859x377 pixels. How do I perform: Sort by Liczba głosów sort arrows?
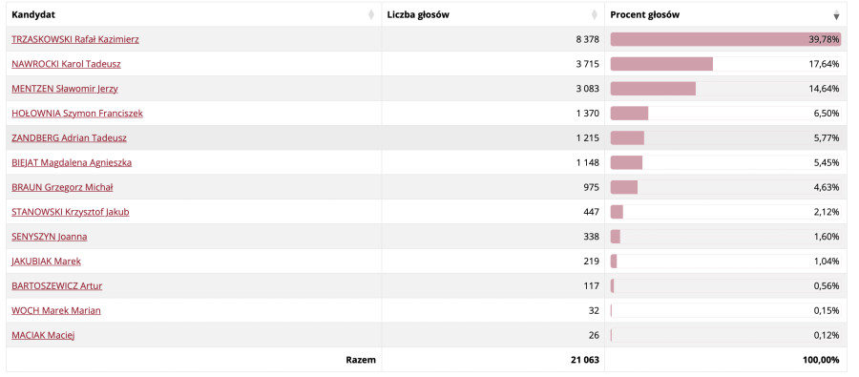pos(595,15)
